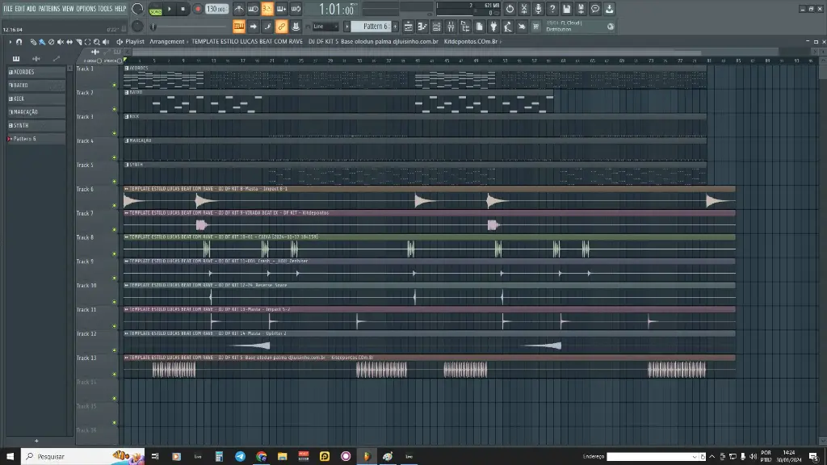Select the playlist Paint brush tool
This screenshot has height=465, width=827.
pyautogui.click(x=42, y=42)
